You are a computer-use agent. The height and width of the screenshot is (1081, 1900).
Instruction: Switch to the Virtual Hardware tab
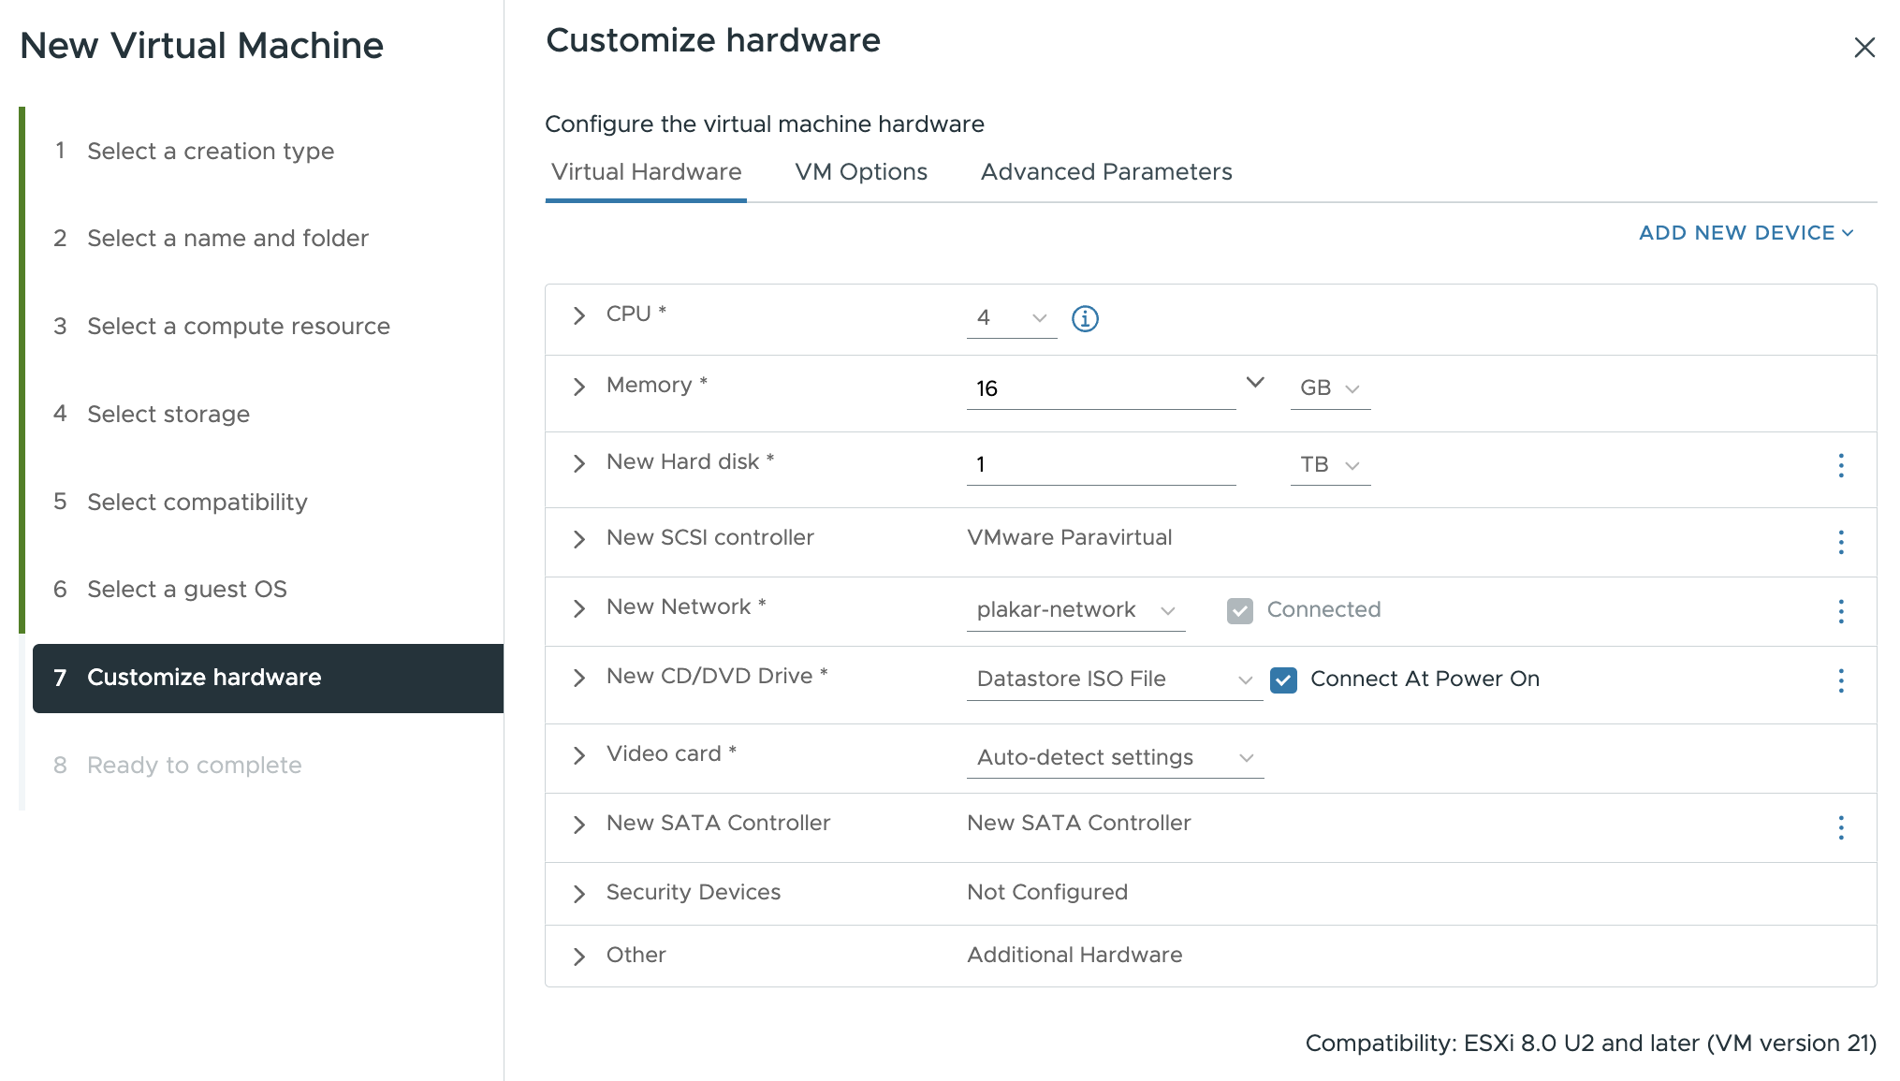(x=646, y=172)
